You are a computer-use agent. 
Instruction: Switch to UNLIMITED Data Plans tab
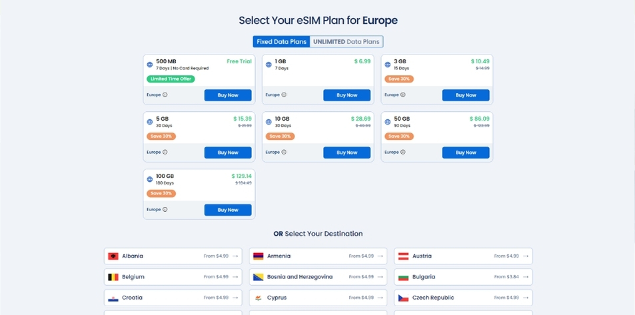[346, 41]
